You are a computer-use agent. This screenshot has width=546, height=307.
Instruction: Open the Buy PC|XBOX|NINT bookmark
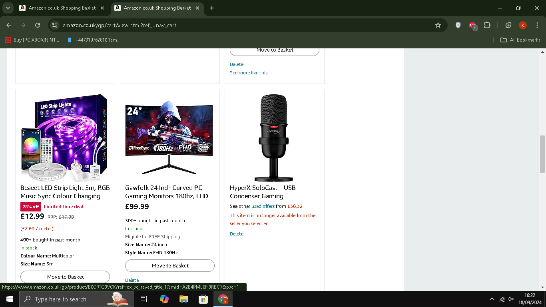click(32, 40)
